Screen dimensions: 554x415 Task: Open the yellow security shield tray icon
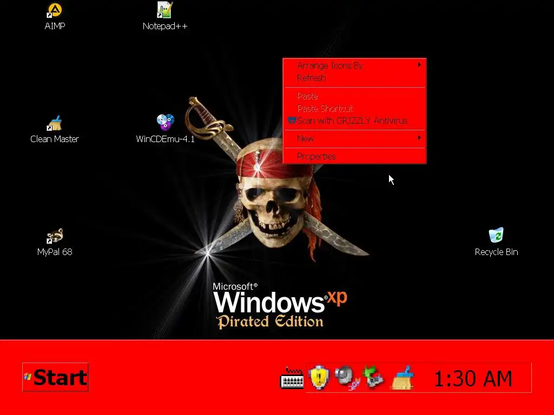pos(319,378)
